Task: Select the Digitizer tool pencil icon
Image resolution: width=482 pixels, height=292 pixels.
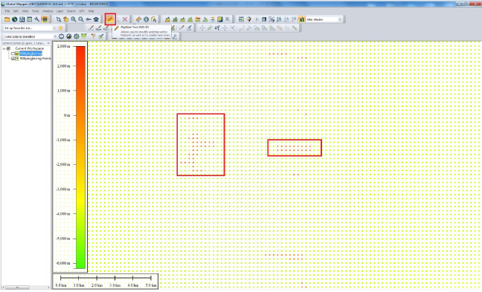Action: [110, 19]
